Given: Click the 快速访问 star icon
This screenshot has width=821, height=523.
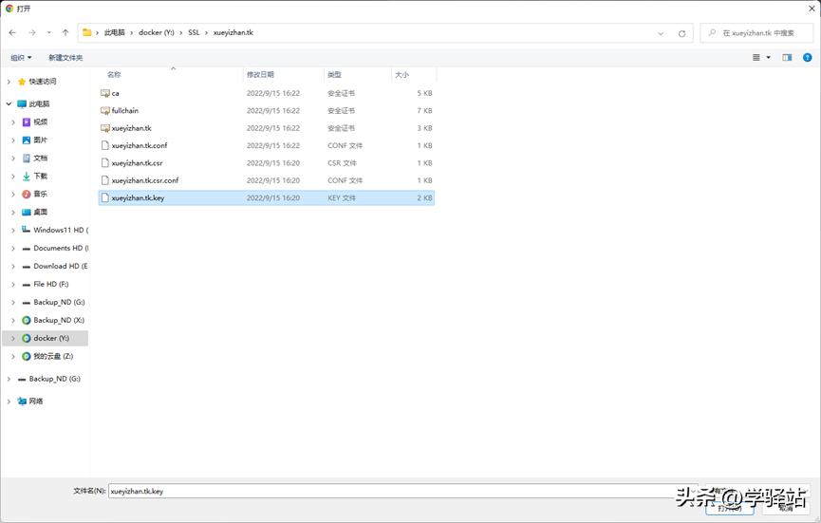Looking at the screenshot, I should tap(22, 82).
